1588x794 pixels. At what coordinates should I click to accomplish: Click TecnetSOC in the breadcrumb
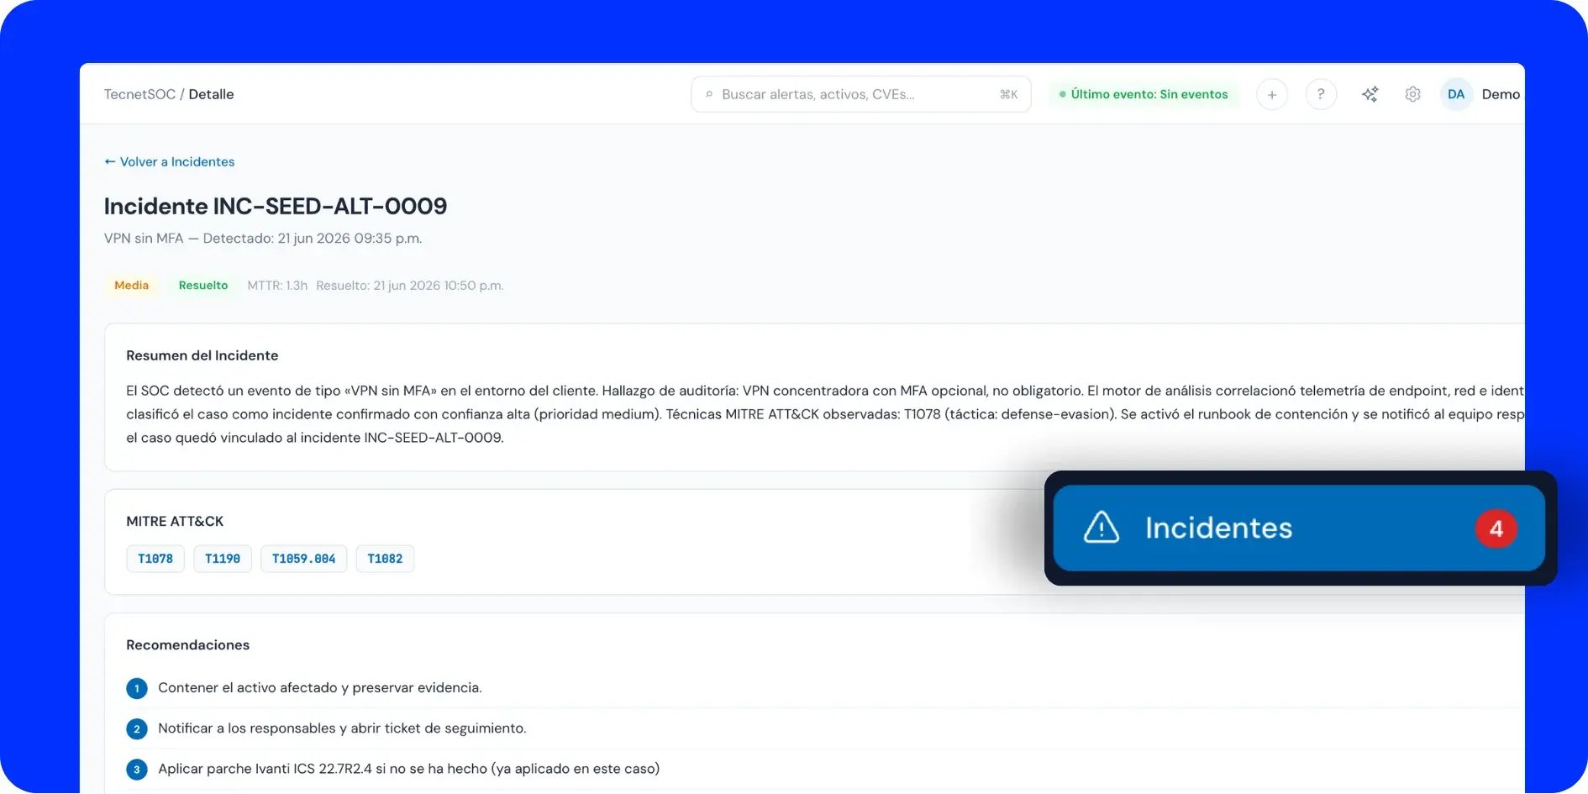point(139,94)
